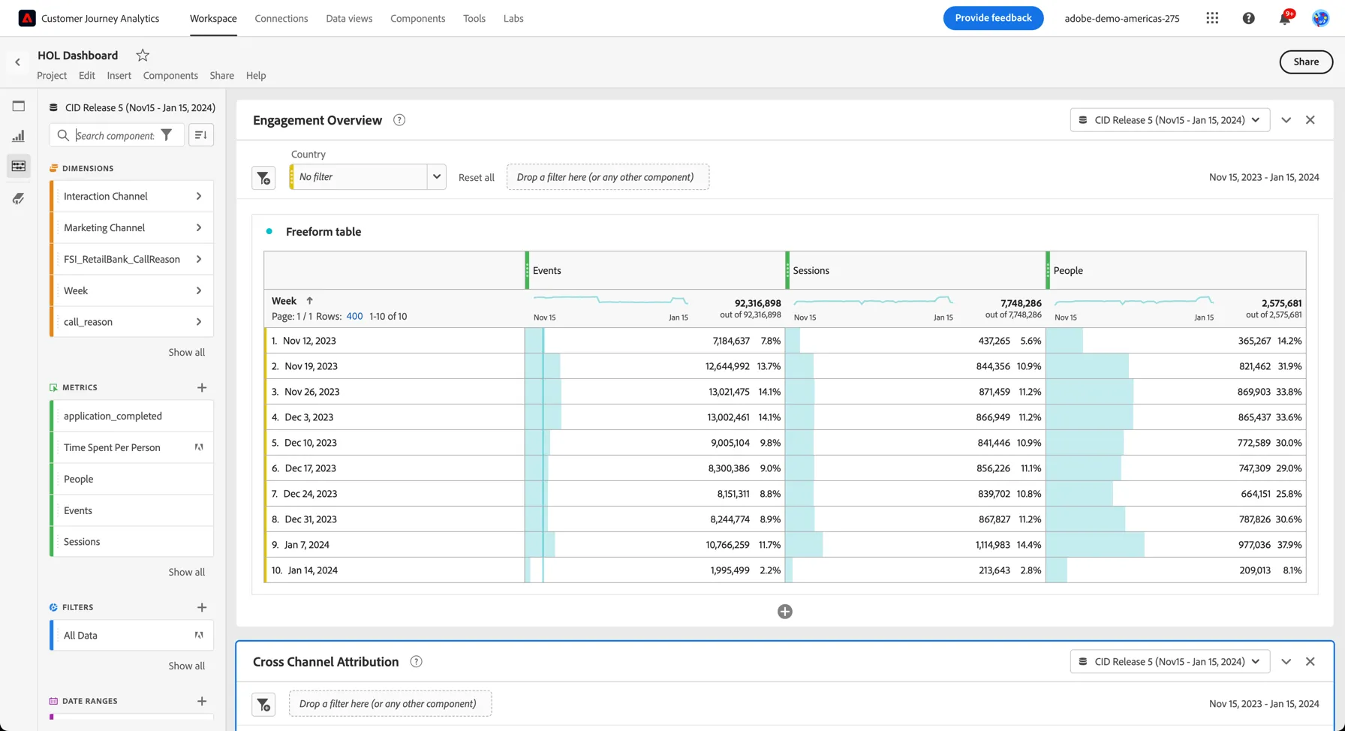Expand the Interaction Channel dimension chevron
The width and height of the screenshot is (1345, 731).
click(199, 196)
